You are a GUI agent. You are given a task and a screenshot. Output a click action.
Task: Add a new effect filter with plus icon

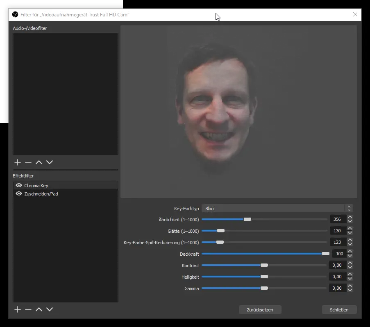click(18, 309)
